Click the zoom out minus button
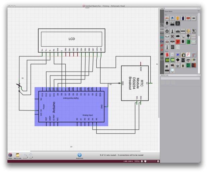This screenshot has height=173, width=208. 142,161
